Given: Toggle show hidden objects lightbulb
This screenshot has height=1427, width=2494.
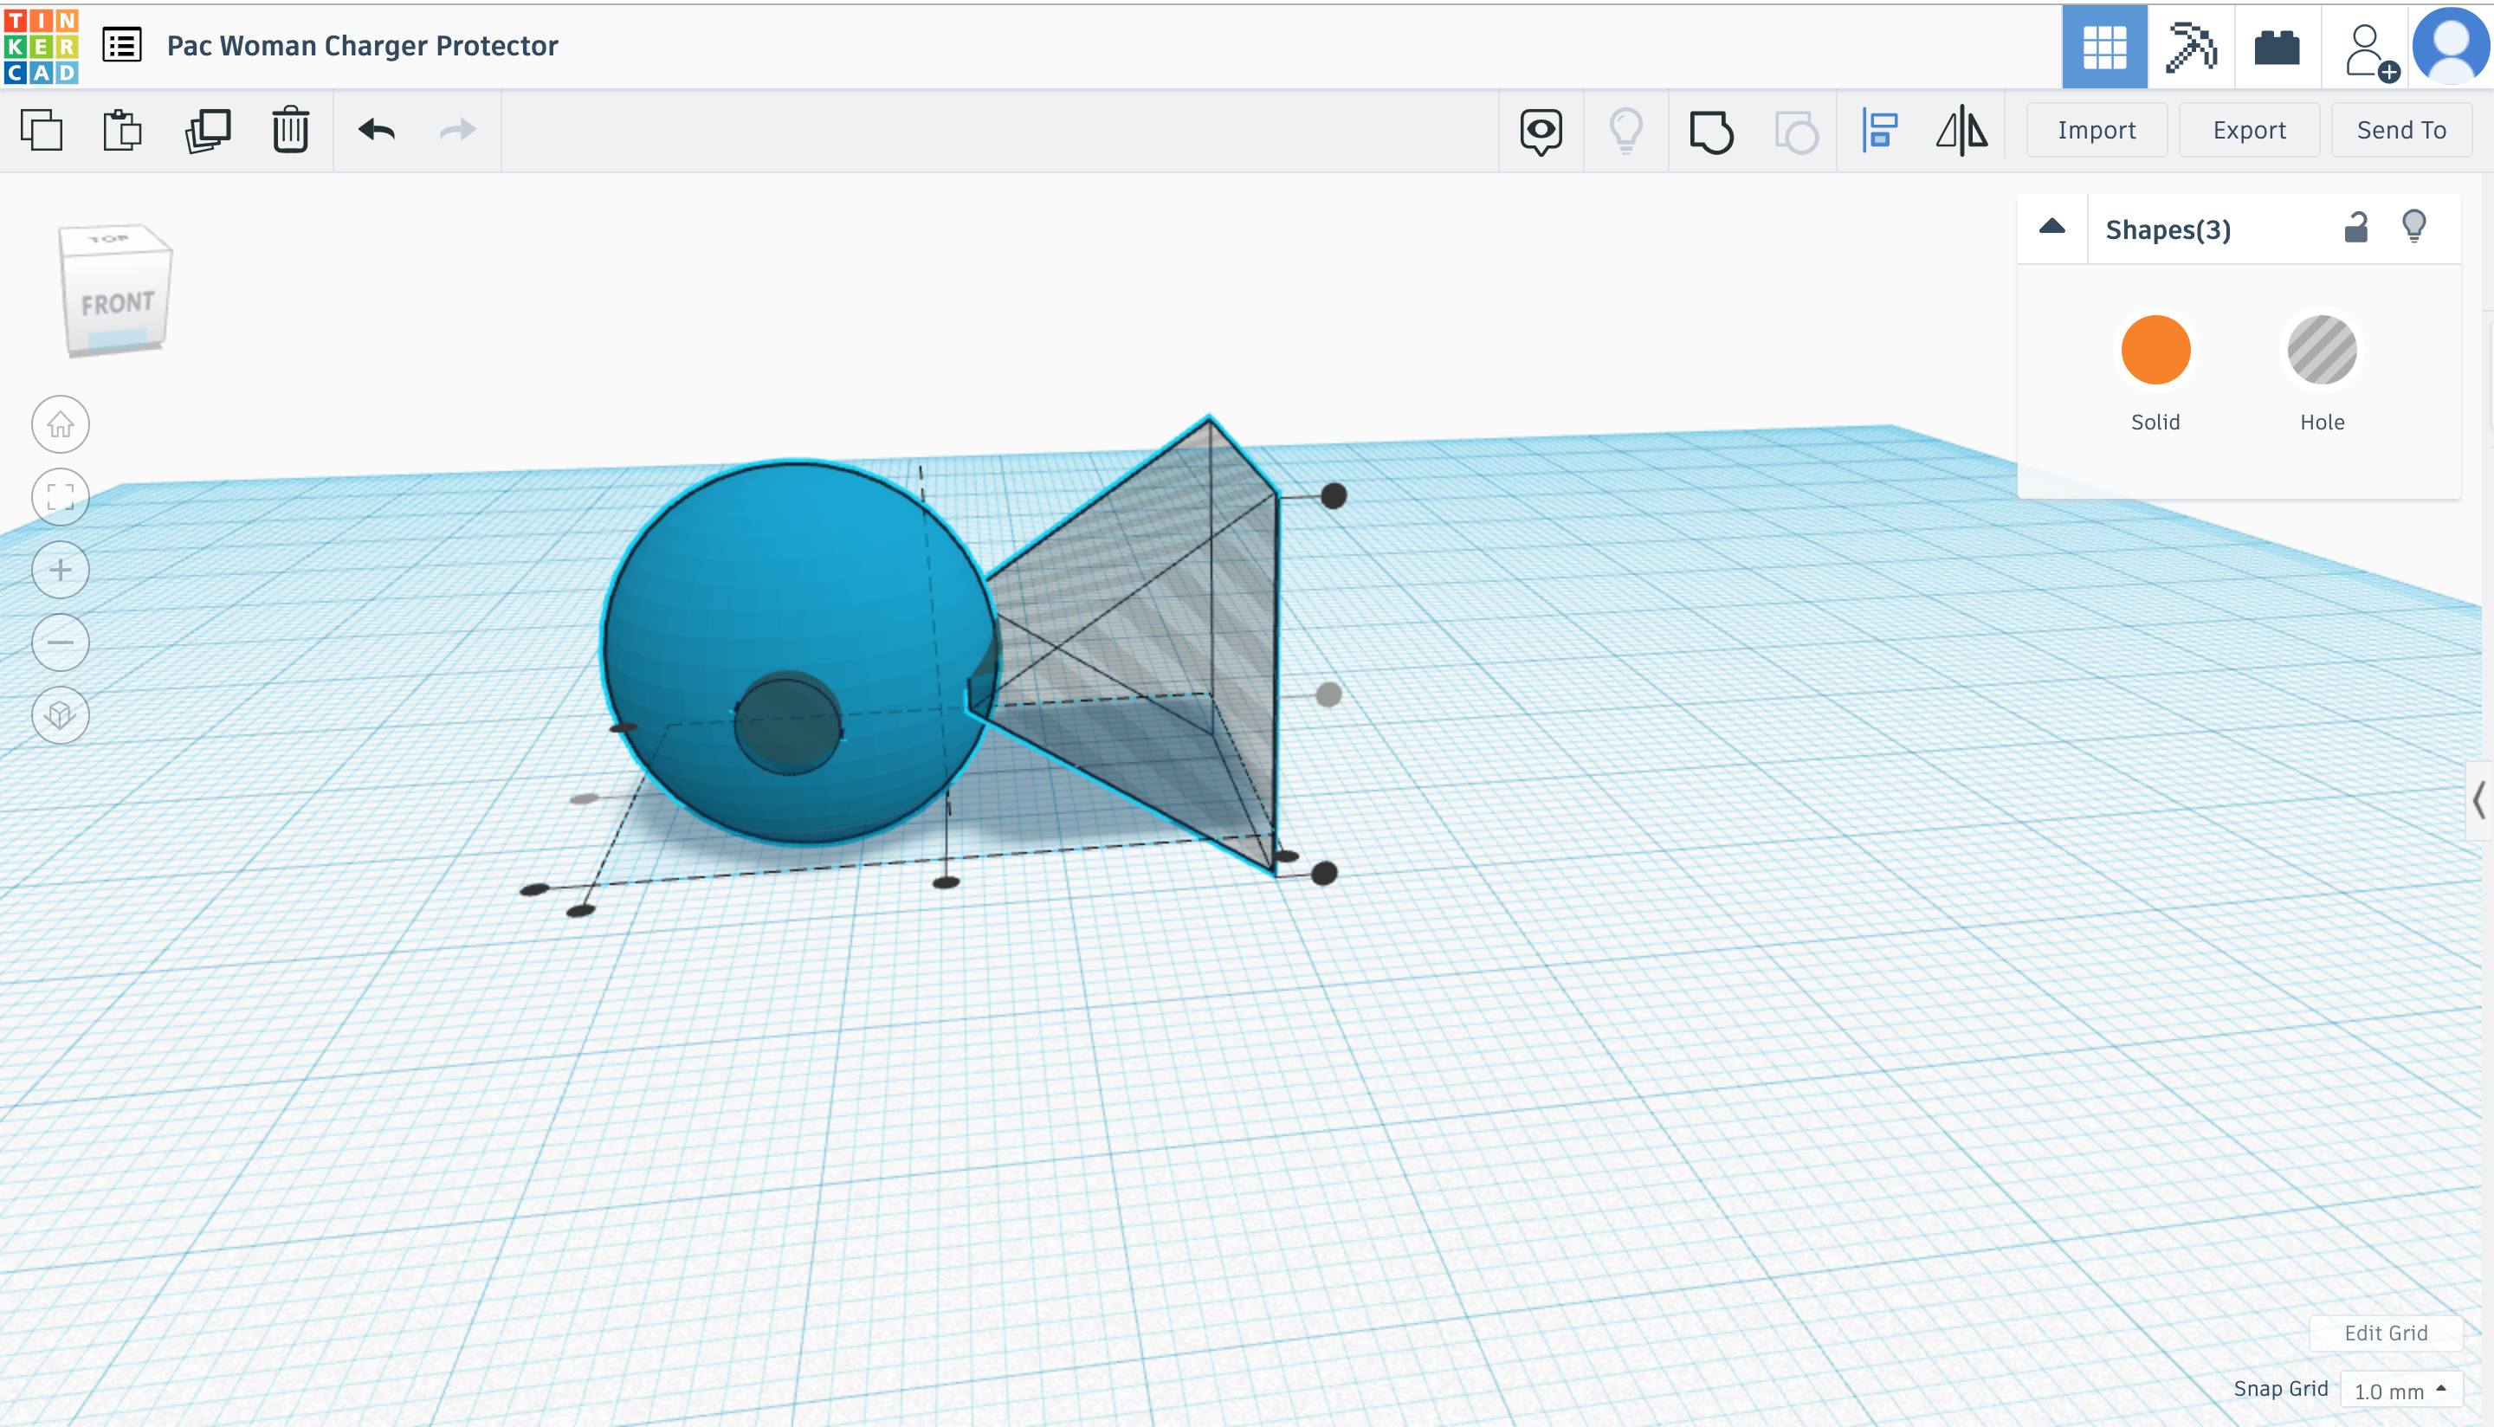Looking at the screenshot, I should 1625,129.
